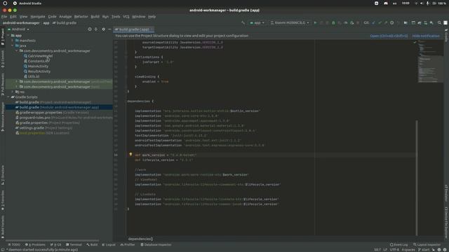
Task: Expand the androidTest package node
Action: pos(17,81)
